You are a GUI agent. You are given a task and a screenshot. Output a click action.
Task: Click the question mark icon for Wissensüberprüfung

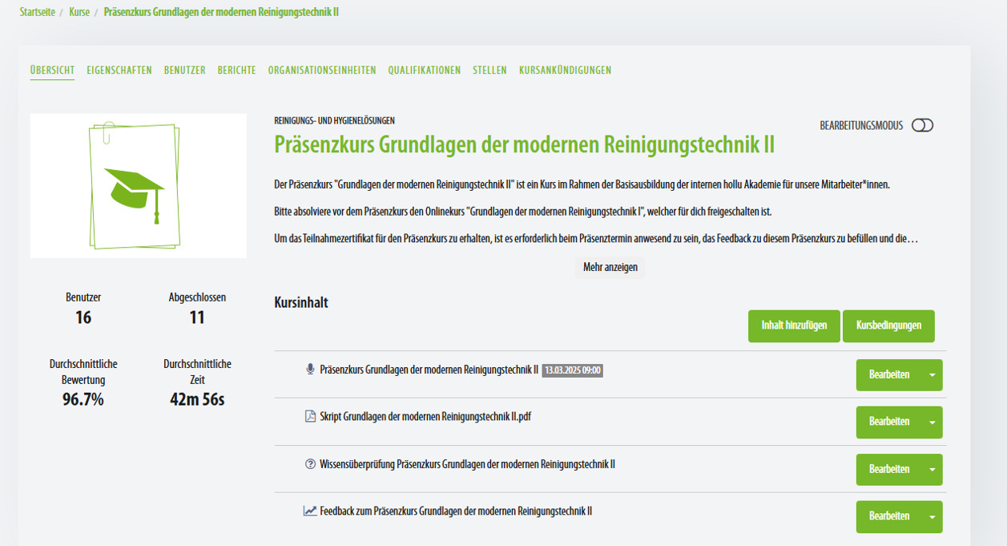[x=311, y=464]
